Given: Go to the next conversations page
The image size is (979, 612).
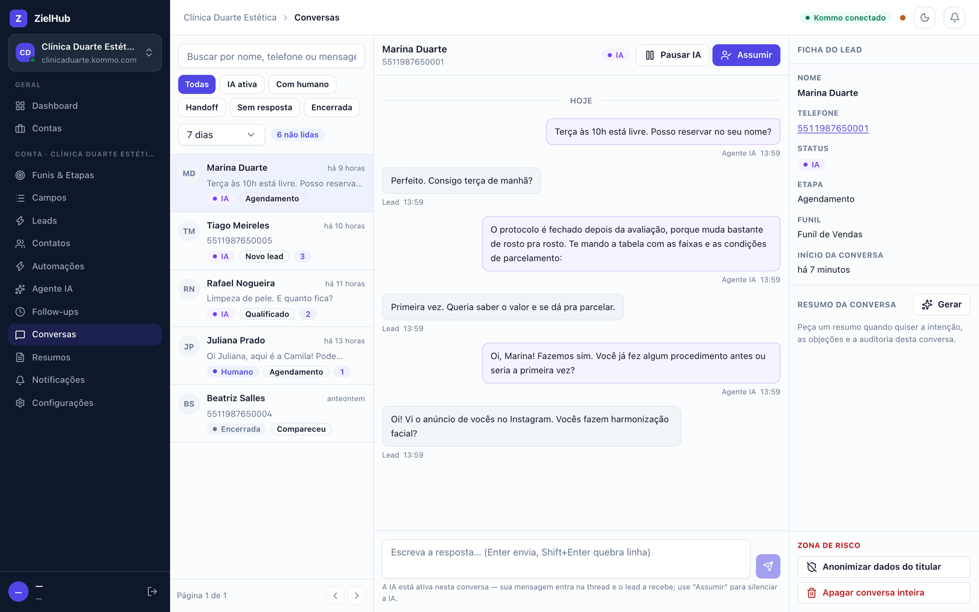Looking at the screenshot, I should pos(357,596).
